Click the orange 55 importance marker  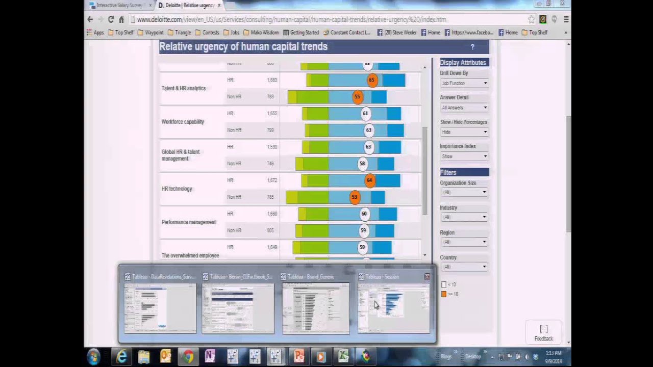(x=357, y=97)
